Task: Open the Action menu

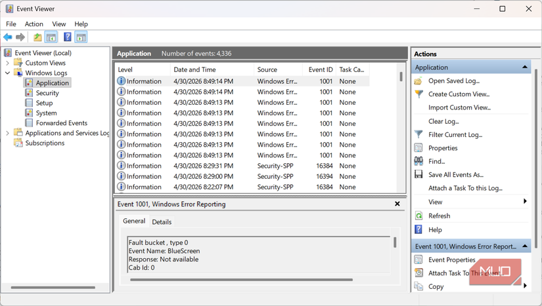Action: tap(34, 24)
